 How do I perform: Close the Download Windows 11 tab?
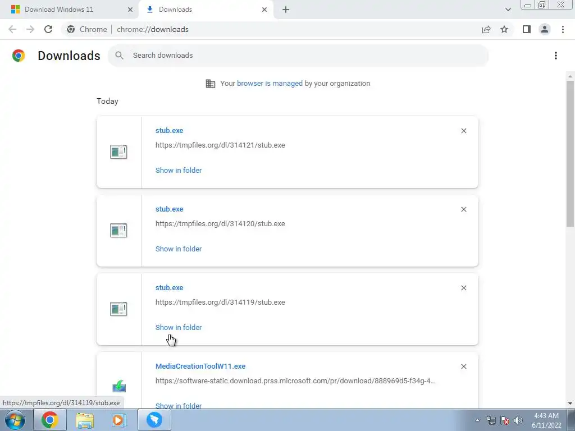pyautogui.click(x=130, y=10)
